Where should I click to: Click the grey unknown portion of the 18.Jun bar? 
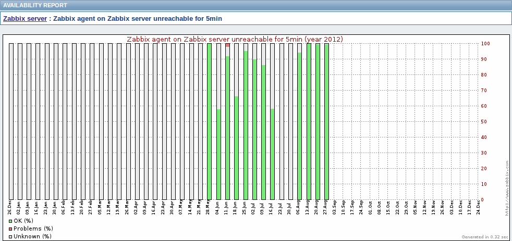tap(236, 70)
